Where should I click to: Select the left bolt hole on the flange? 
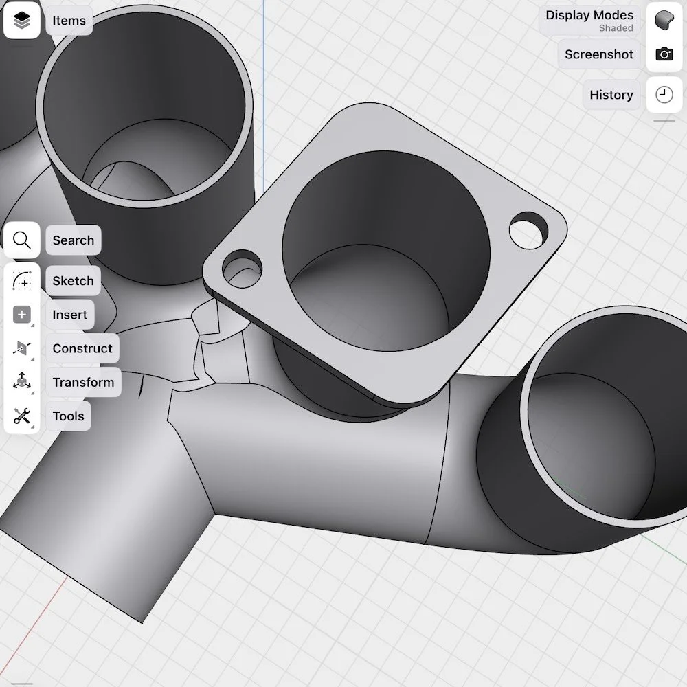pyautogui.click(x=242, y=269)
